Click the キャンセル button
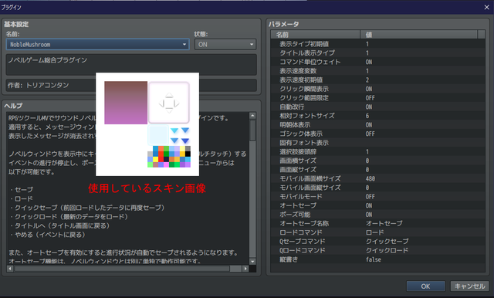 tap(469, 286)
